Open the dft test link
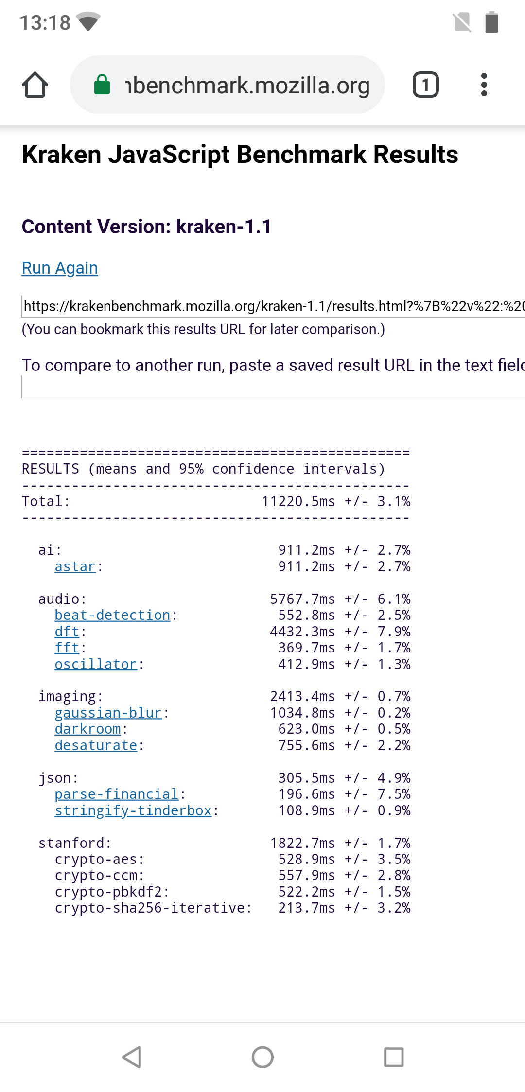 tap(67, 632)
